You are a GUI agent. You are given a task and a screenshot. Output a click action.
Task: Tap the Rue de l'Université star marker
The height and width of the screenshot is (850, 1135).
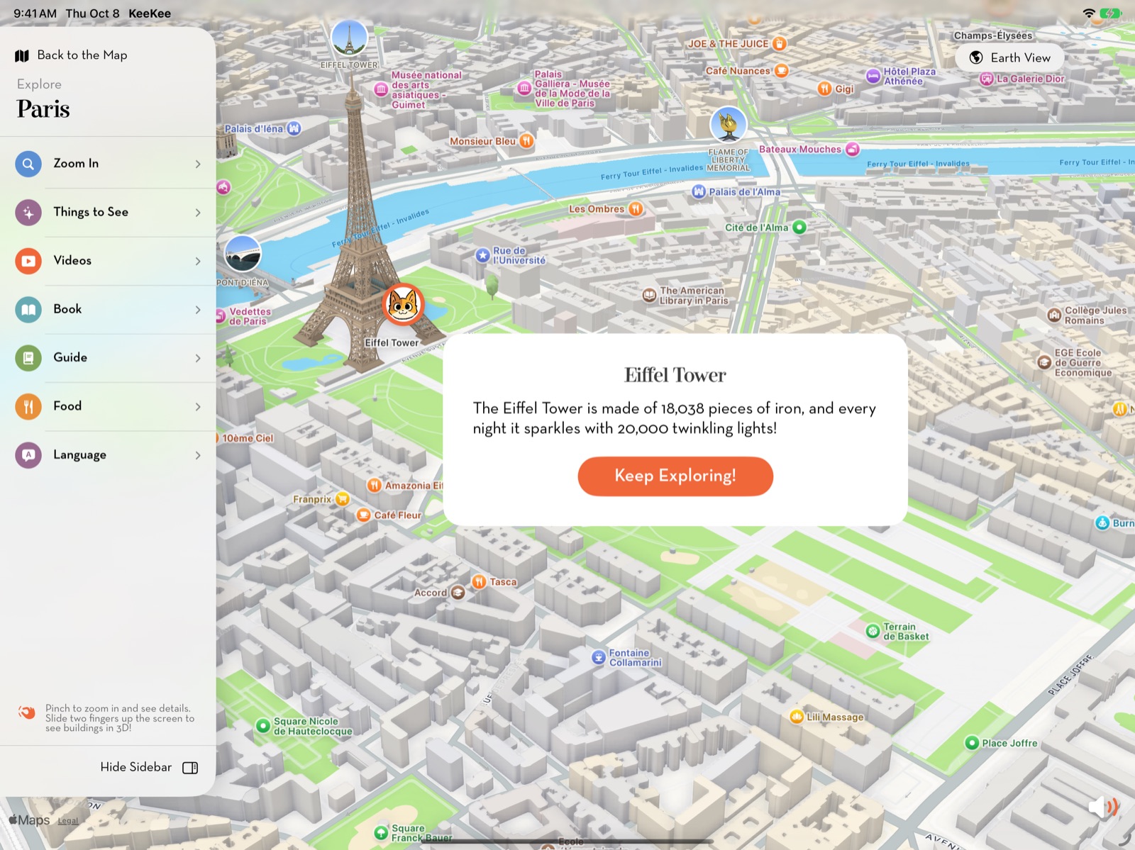tap(482, 255)
